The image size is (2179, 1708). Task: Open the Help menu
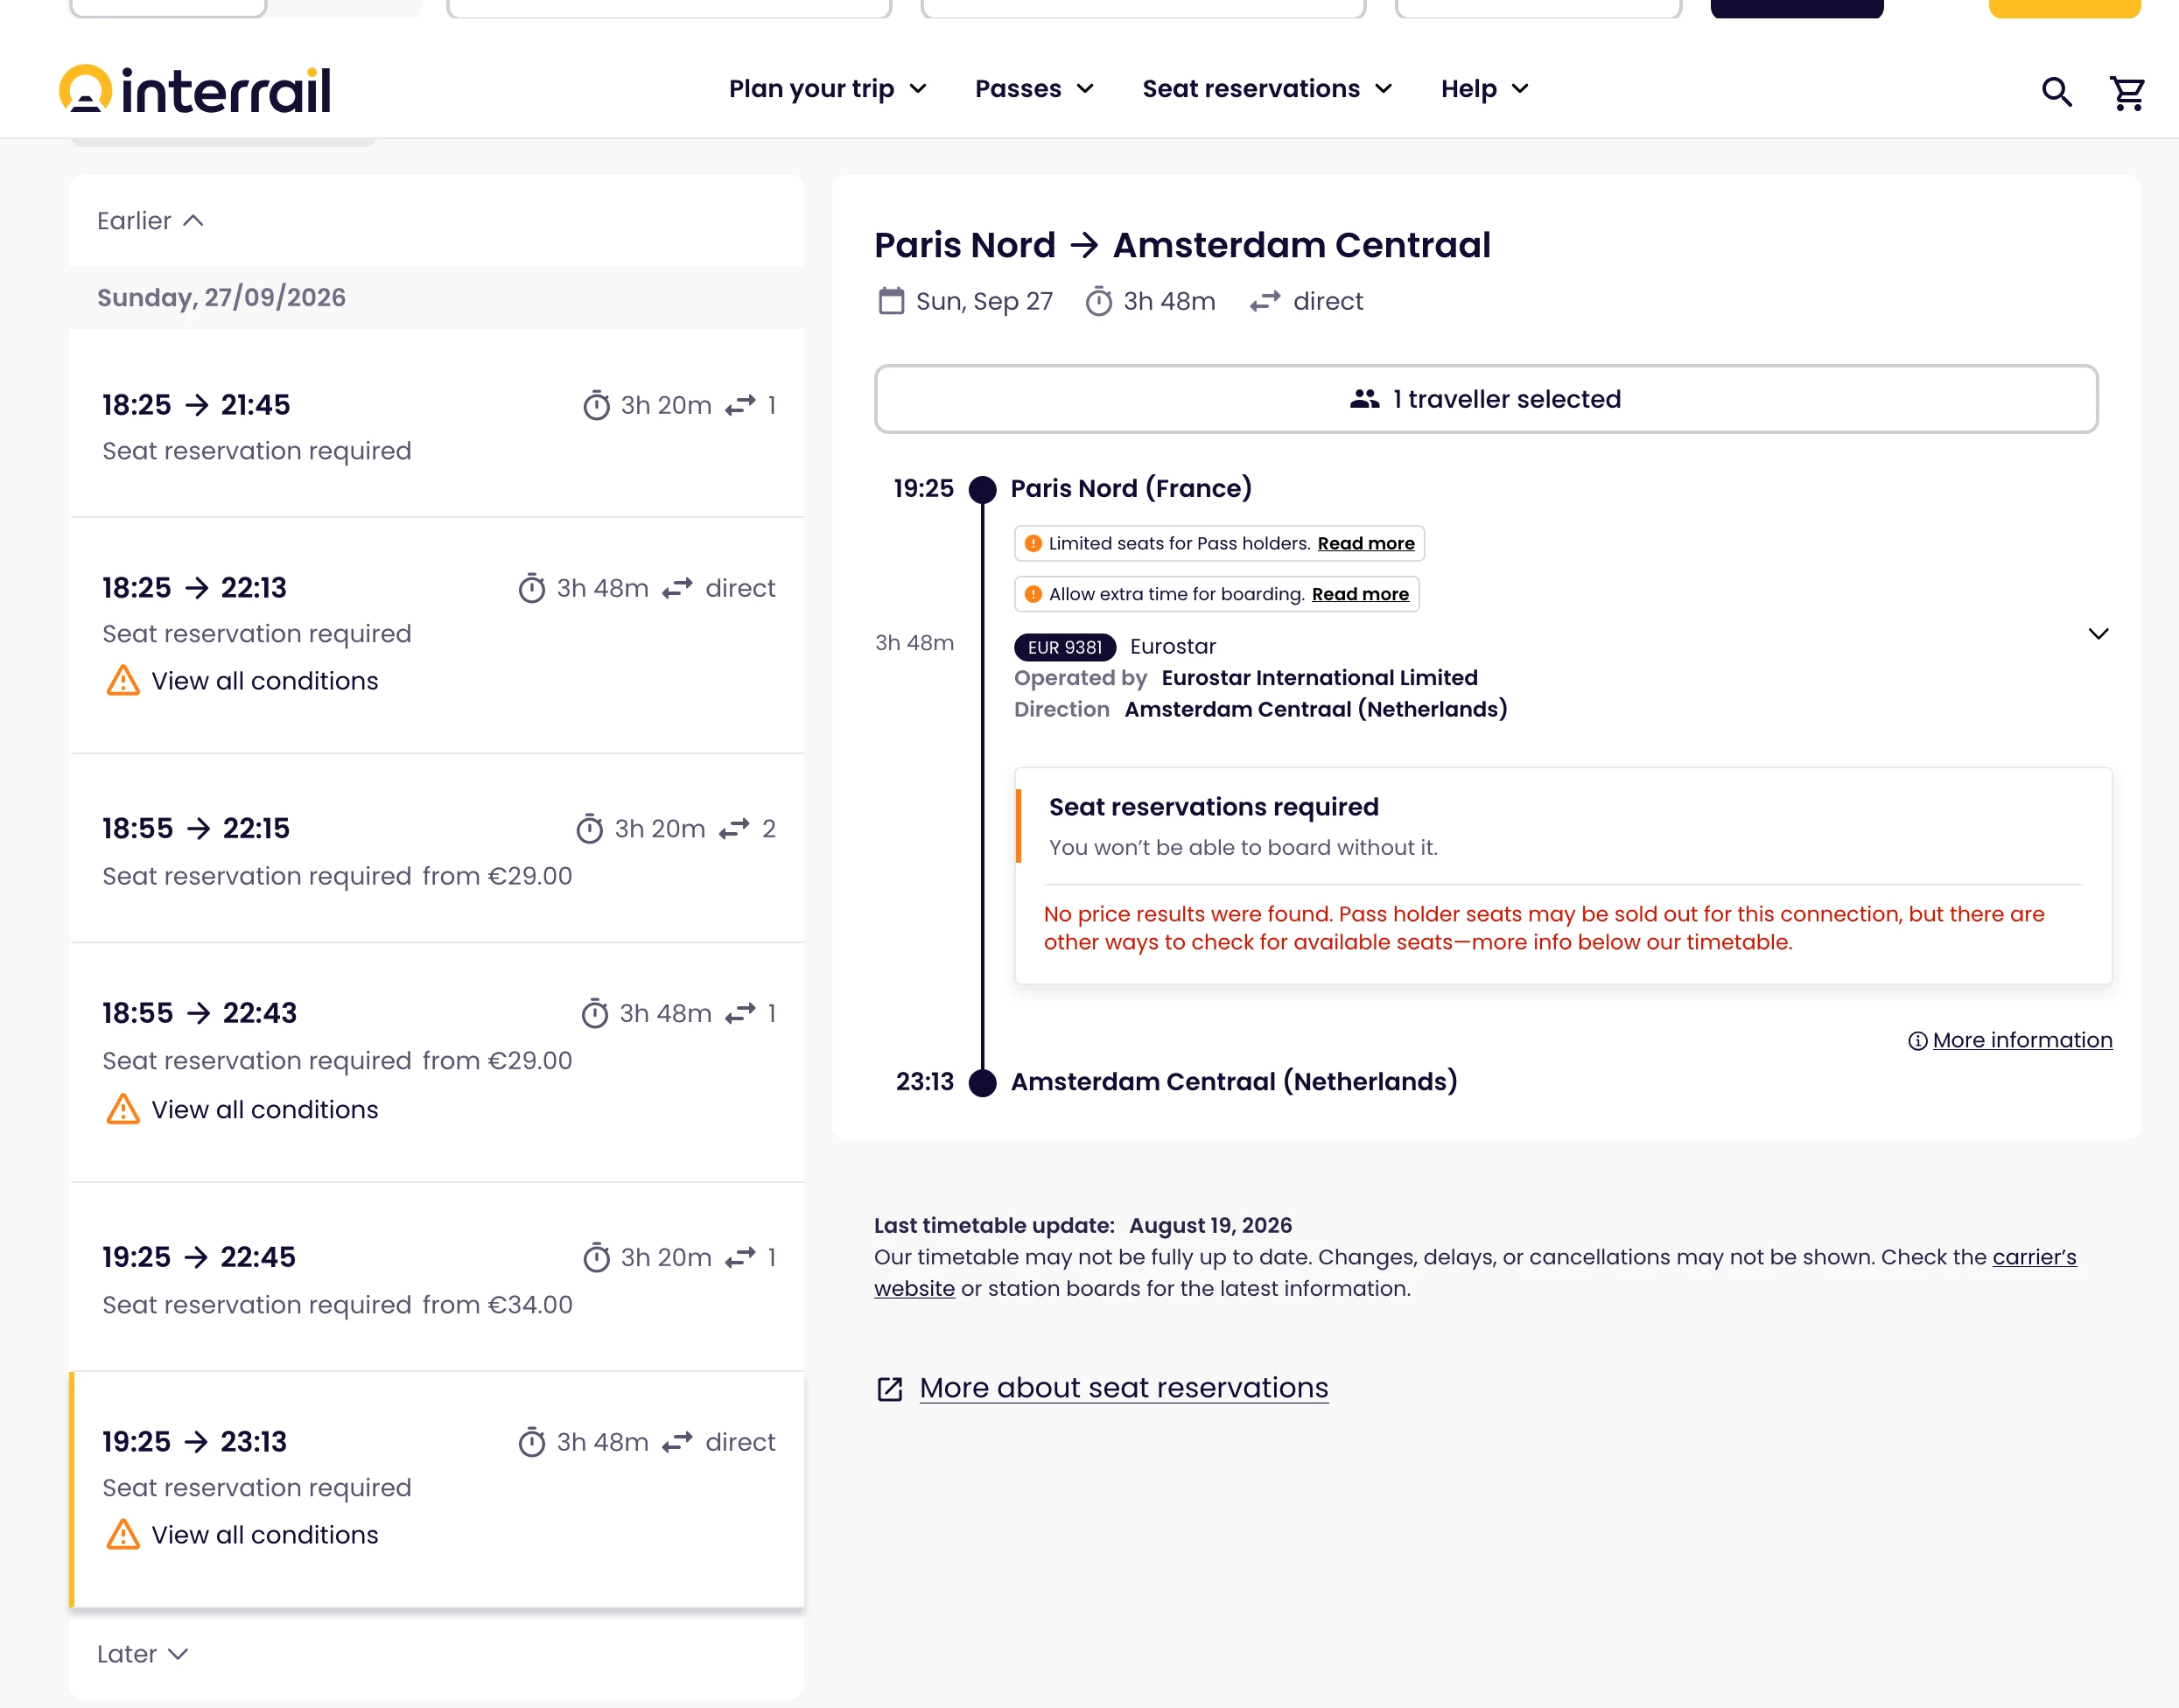[x=1484, y=89]
